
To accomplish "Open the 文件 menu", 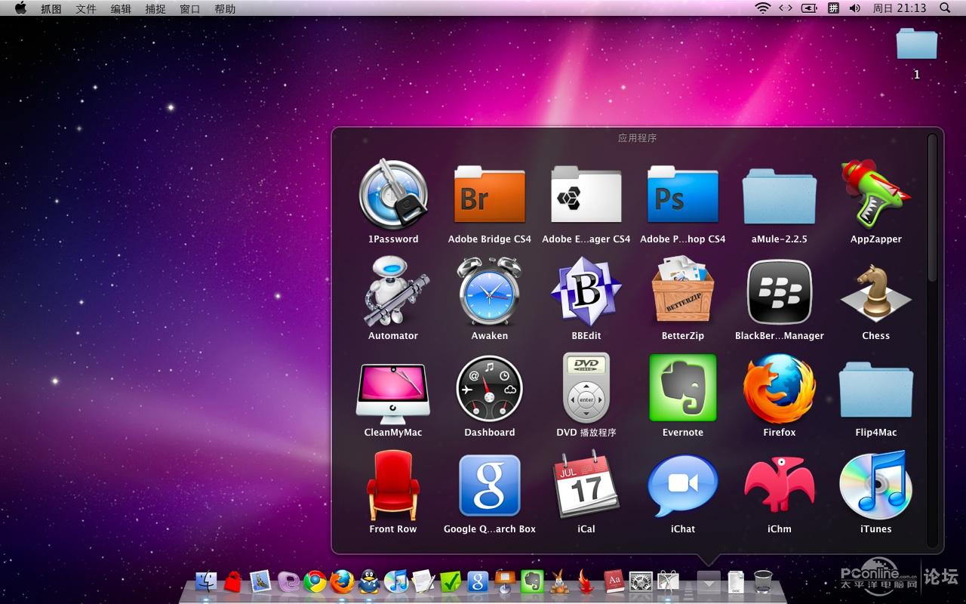I will 86,8.
